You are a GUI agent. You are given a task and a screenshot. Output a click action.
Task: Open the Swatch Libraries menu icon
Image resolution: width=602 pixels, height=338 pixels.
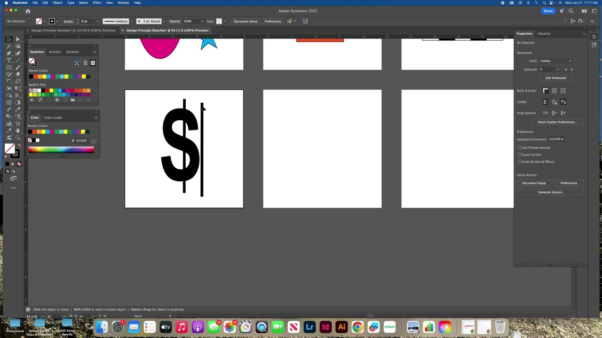click(32, 100)
